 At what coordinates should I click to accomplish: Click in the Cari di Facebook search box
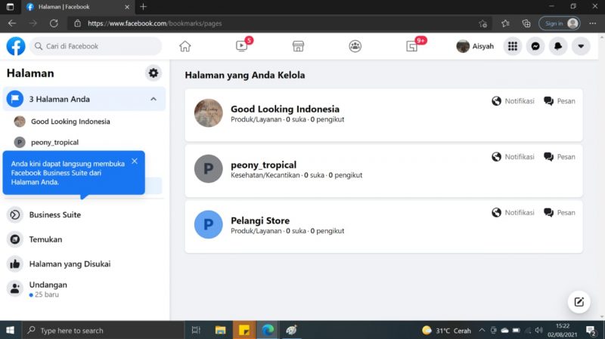point(96,46)
